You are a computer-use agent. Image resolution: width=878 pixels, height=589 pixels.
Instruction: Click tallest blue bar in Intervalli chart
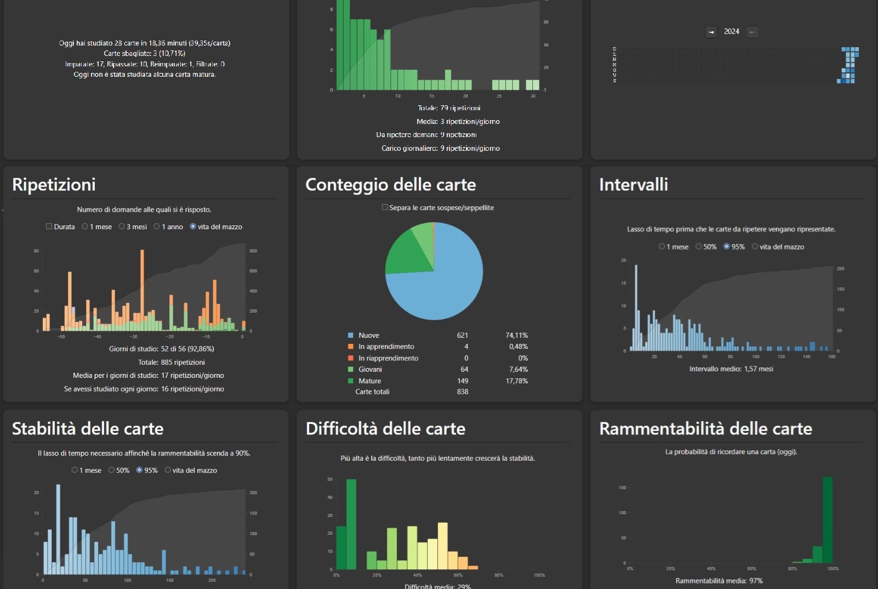click(x=636, y=308)
